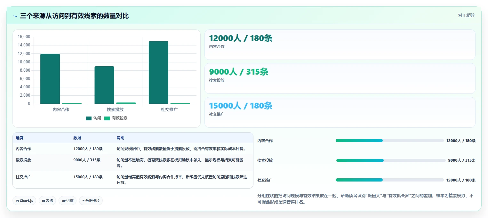This screenshot has width=488, height=218.
Task: Select the 9000人 / 315条 data card
Action: (340, 78)
